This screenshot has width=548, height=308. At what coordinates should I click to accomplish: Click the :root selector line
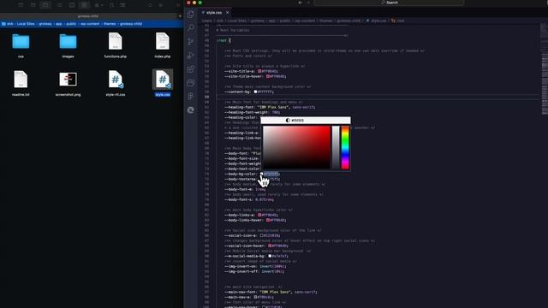pos(223,40)
